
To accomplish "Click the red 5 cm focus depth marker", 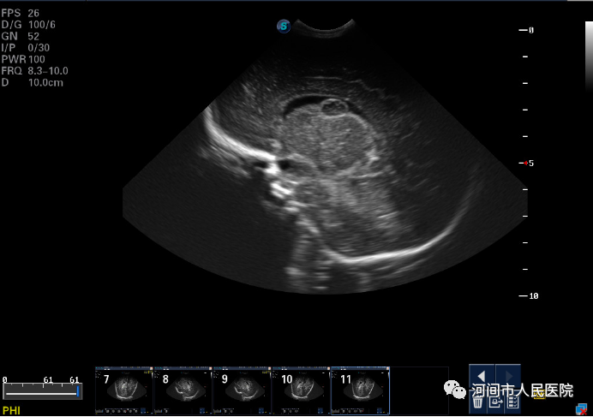I will pyautogui.click(x=527, y=163).
